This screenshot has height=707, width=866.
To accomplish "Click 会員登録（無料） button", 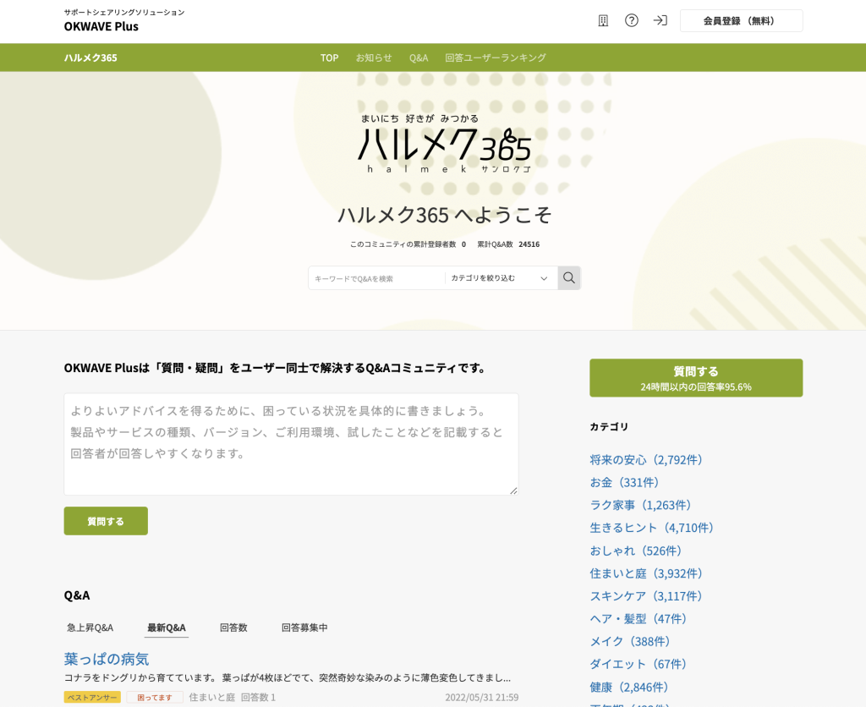I will coord(741,21).
